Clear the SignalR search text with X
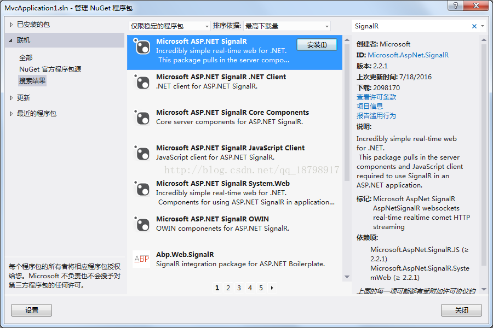The image size is (493, 328). click(474, 26)
